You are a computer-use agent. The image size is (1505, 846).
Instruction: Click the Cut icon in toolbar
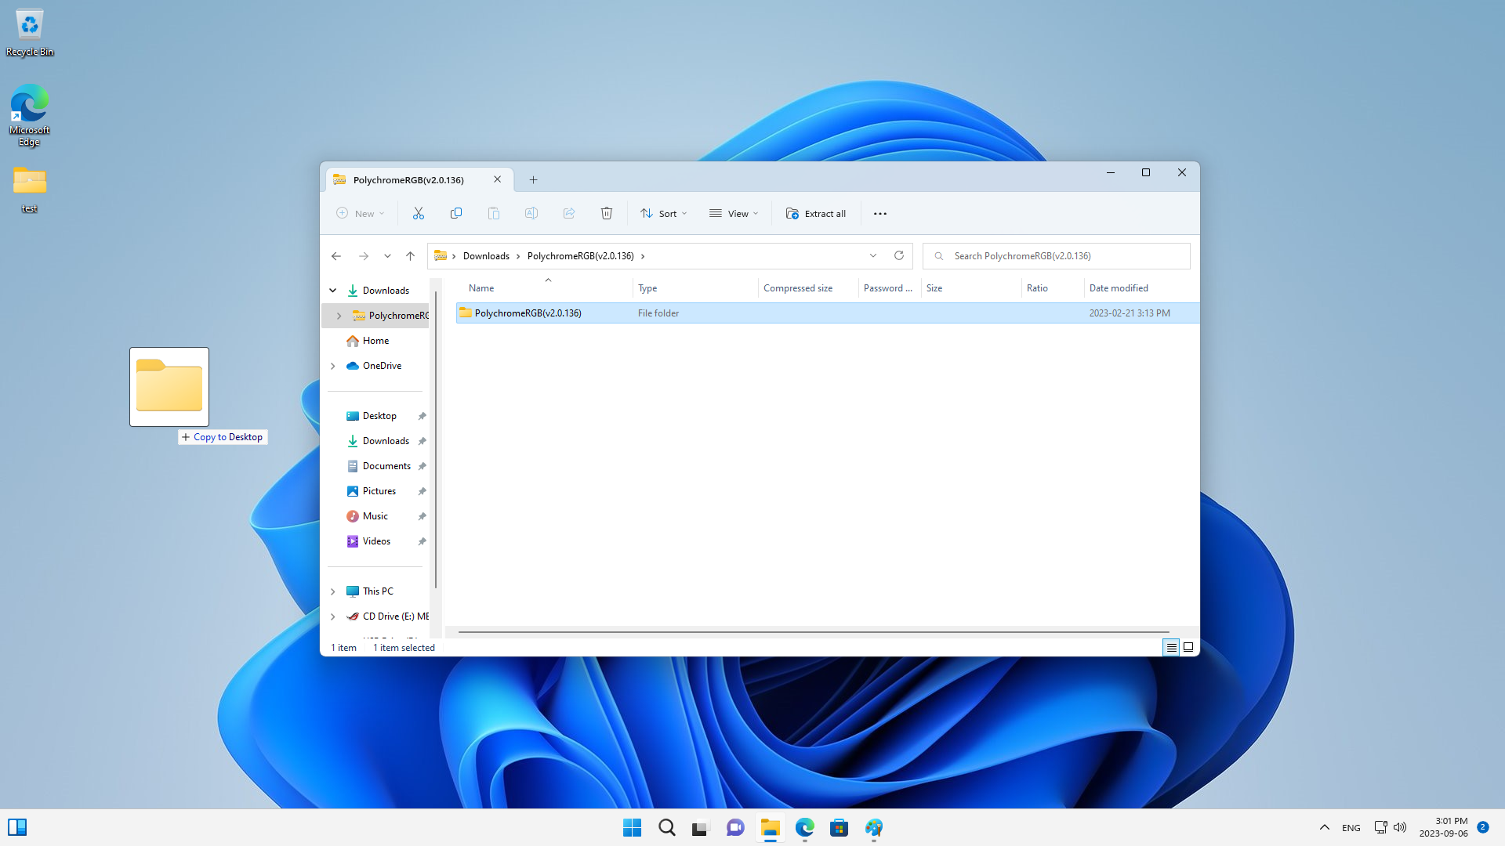tap(418, 213)
